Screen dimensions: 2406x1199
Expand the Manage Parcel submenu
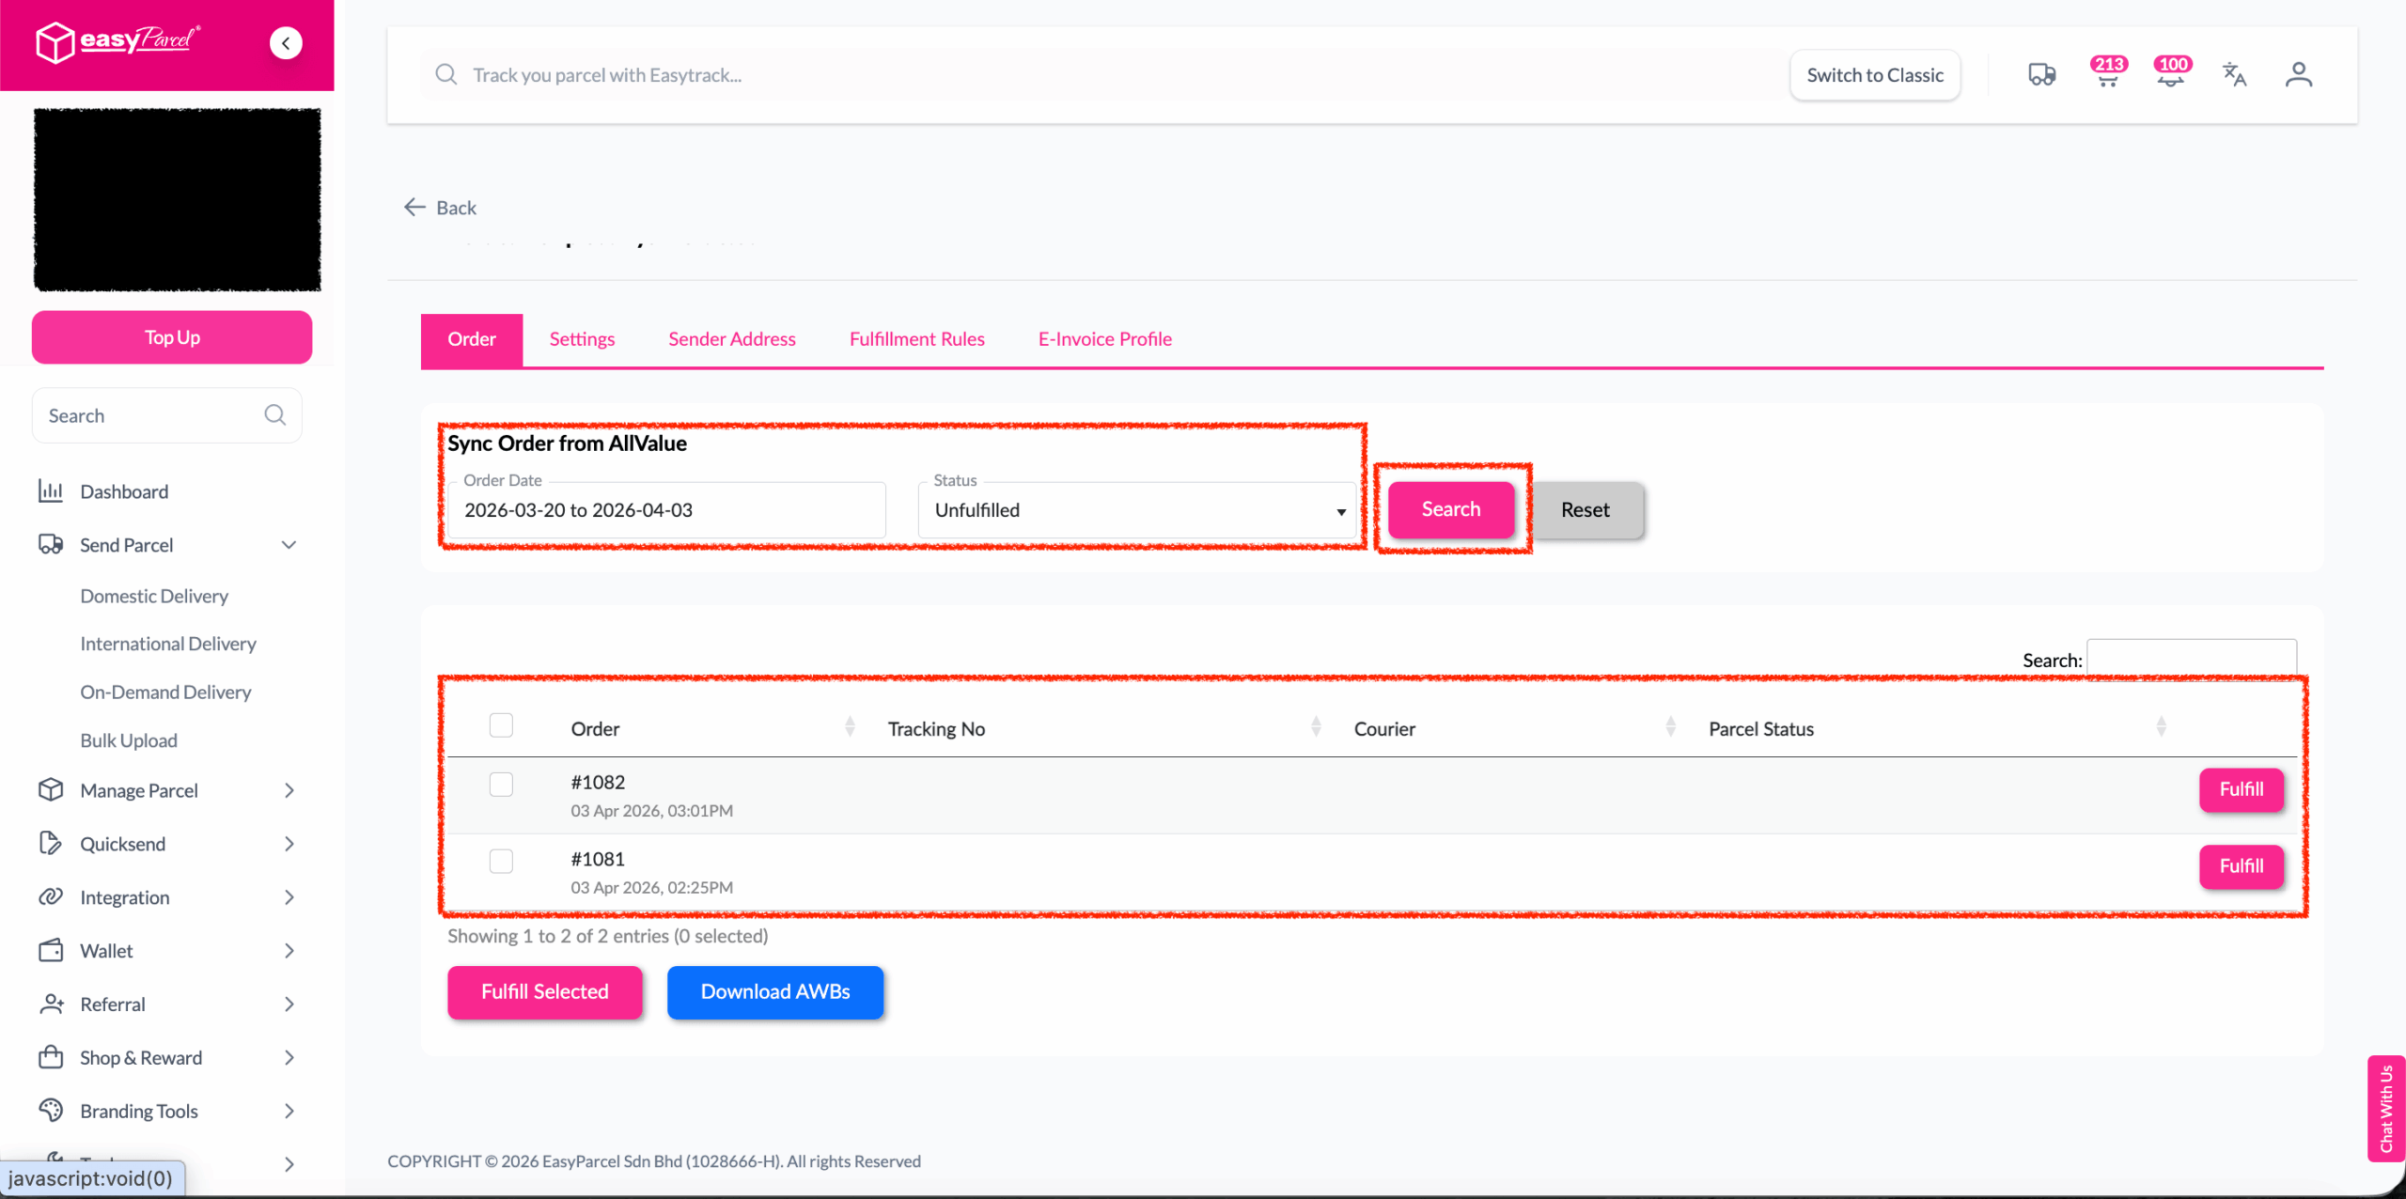coord(289,790)
